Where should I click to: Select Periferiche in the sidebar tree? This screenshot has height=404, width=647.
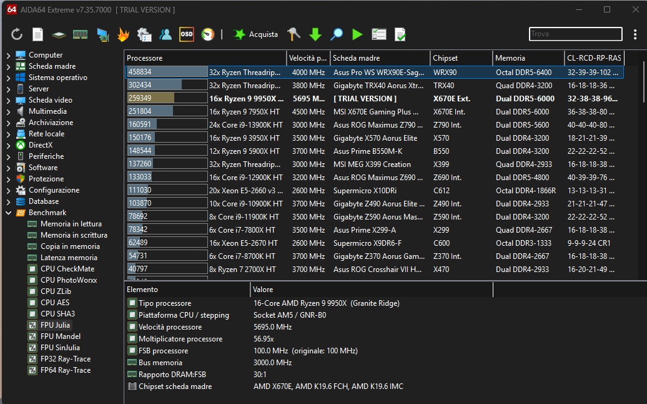coord(46,156)
